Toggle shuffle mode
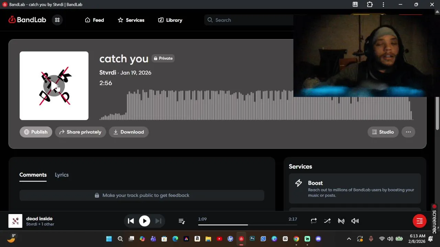440x247 pixels. (x=327, y=221)
